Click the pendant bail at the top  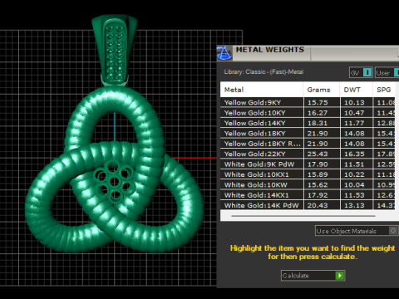pos(114,50)
